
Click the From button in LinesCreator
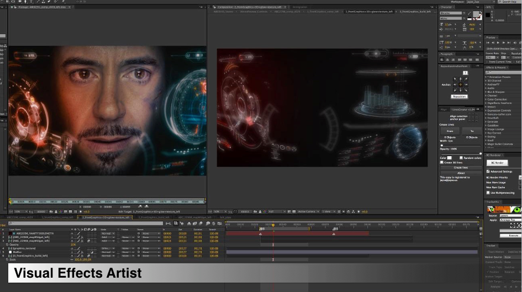tap(450, 131)
